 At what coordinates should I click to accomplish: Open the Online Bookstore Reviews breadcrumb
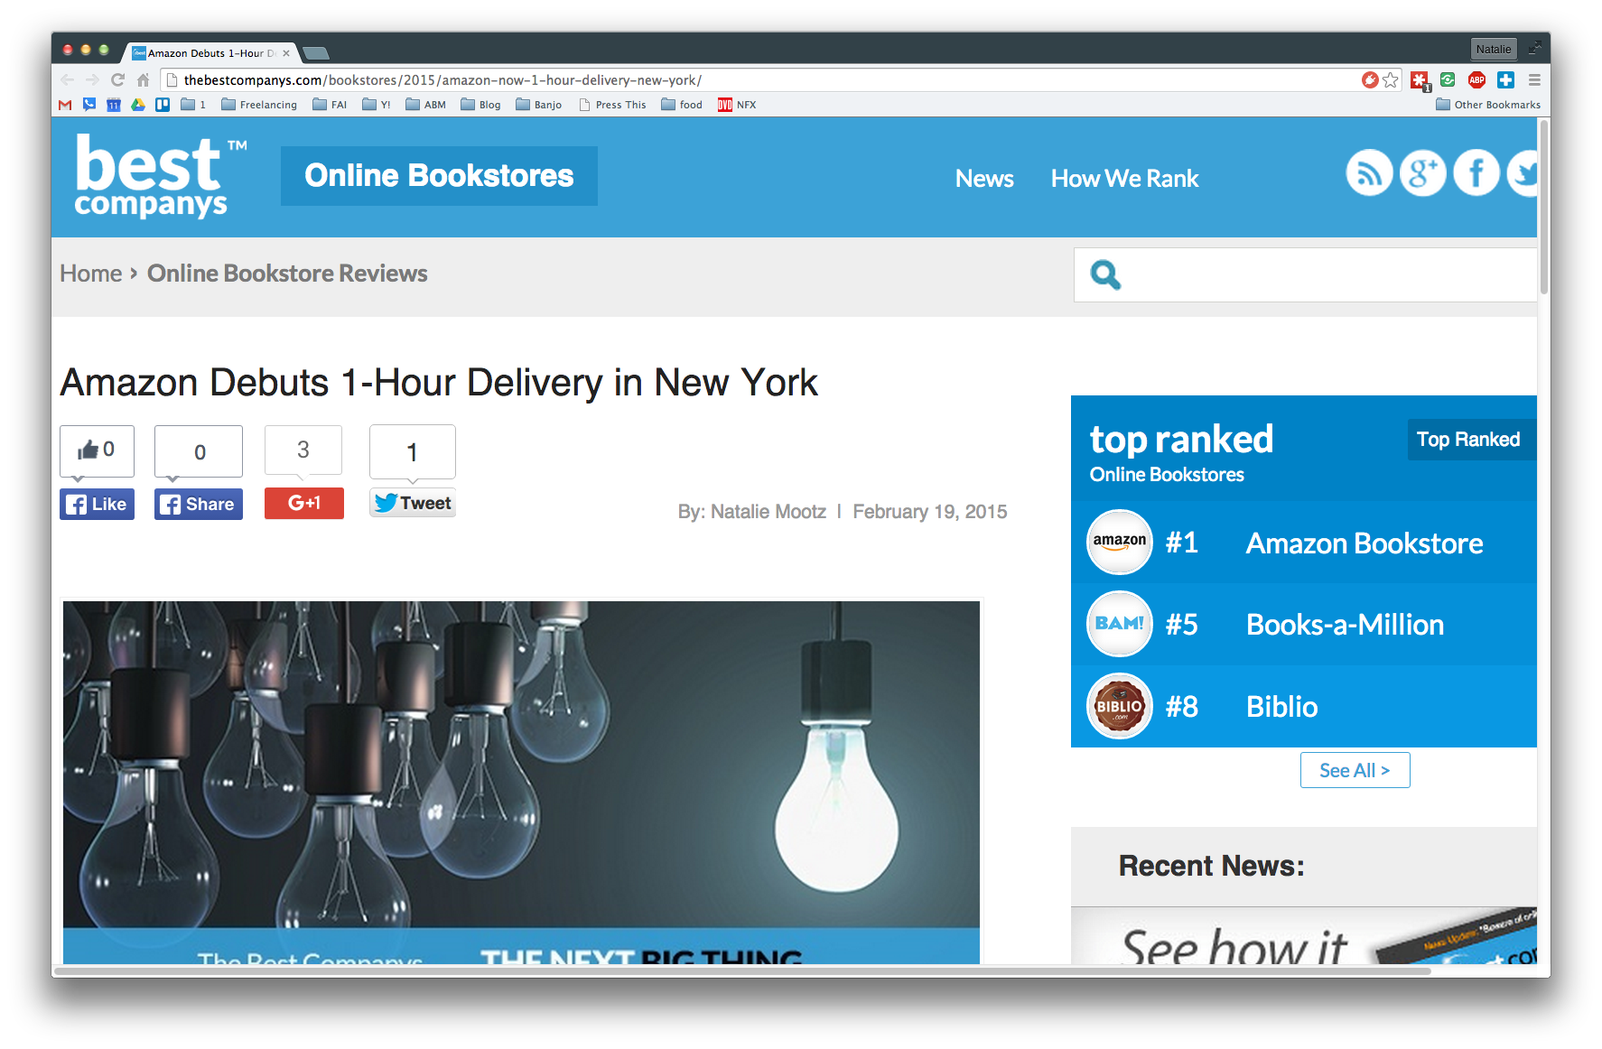pos(287,274)
